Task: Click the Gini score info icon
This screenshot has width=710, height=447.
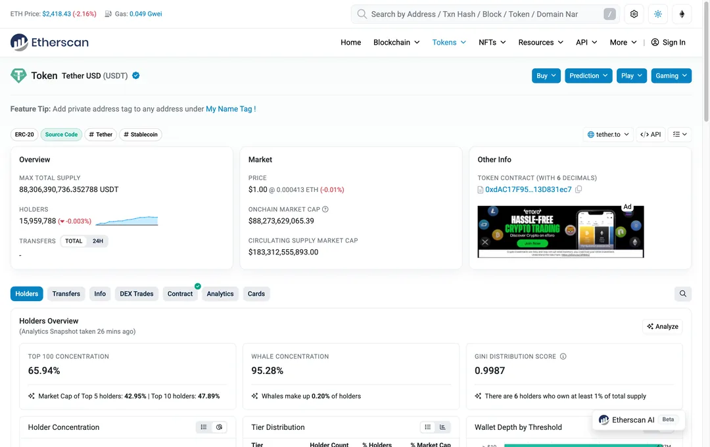Action: tap(563, 356)
